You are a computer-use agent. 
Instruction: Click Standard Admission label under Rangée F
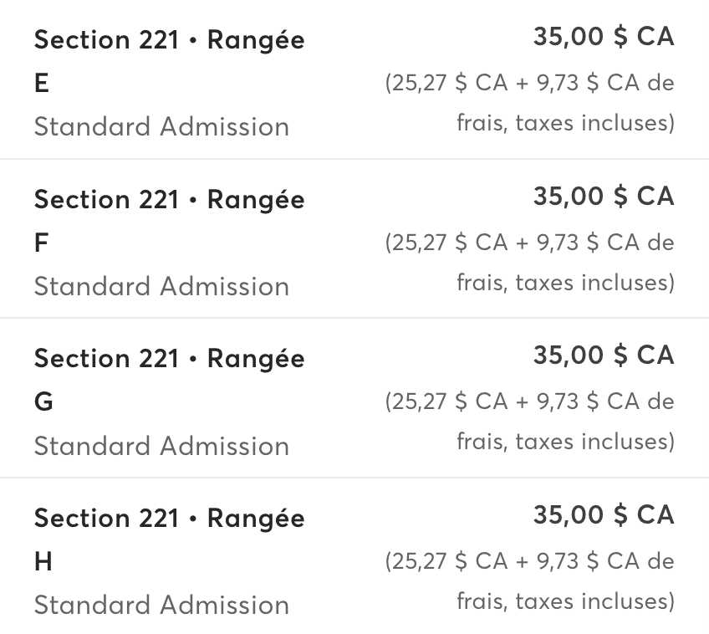coord(161,286)
